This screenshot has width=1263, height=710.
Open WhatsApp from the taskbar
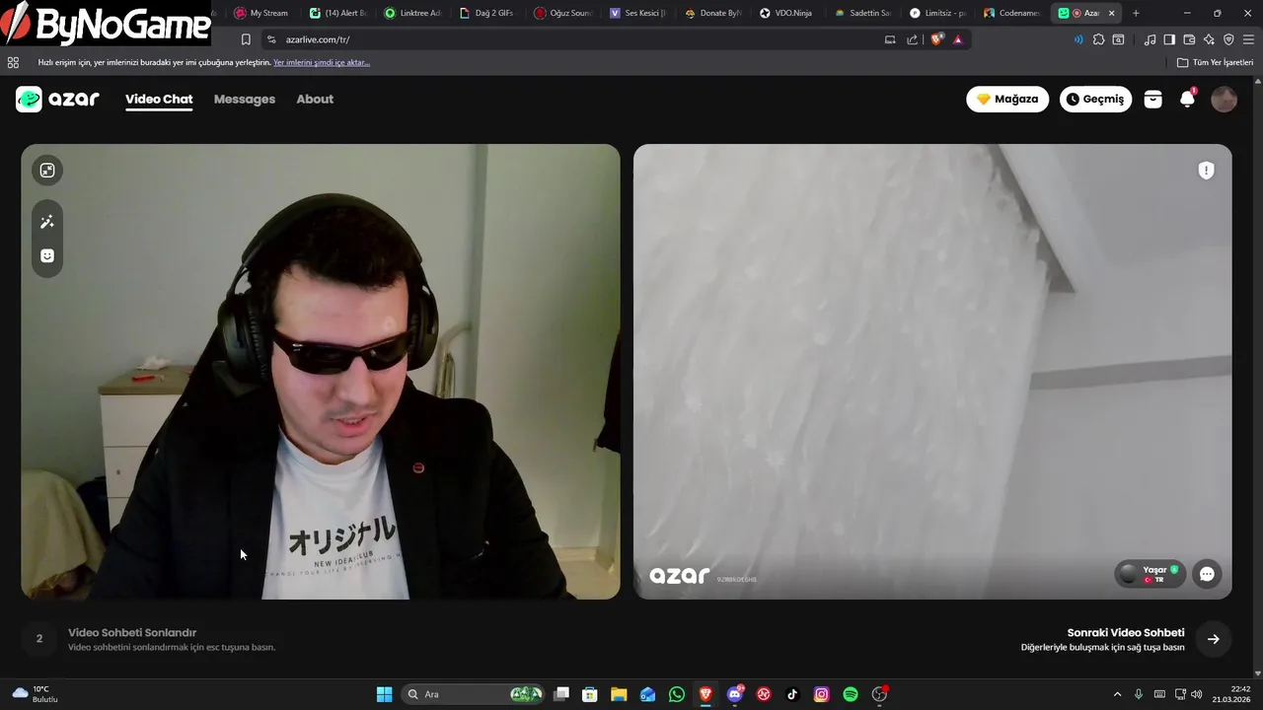676,694
